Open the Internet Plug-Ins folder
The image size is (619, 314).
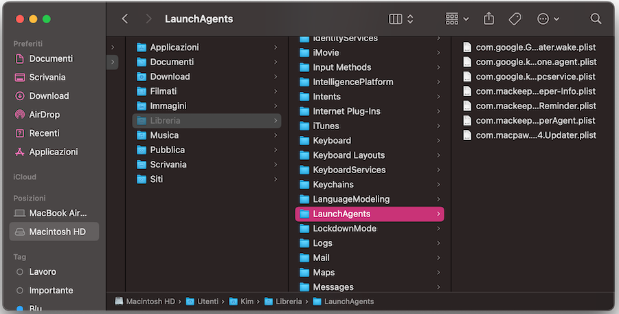[370, 111]
